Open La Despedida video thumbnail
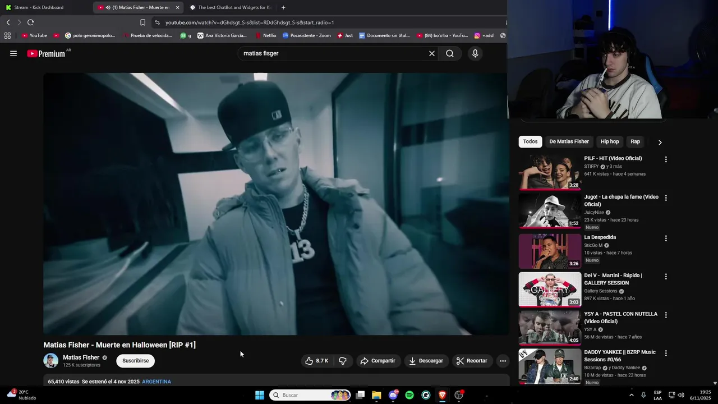This screenshot has height=404, width=718. click(550, 250)
